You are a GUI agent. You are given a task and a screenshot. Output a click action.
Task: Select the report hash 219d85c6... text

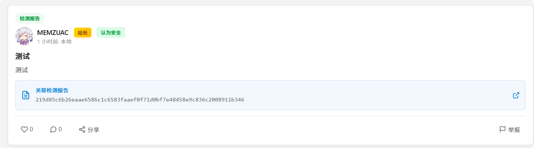click(140, 100)
